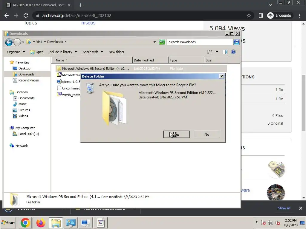Click the search magnifier icon in explorer
Screen dimensions: 306x229
pyautogui.click(x=236, y=42)
